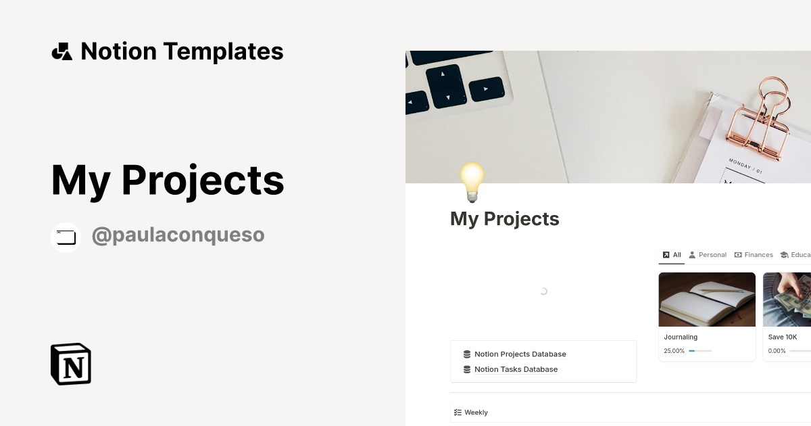Click the Notion Templates puzzle logo
This screenshot has height=426, width=811.
point(62,51)
